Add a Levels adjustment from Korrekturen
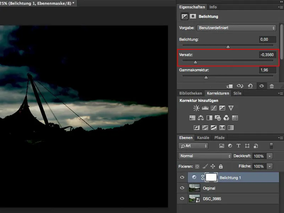 point(205,108)
